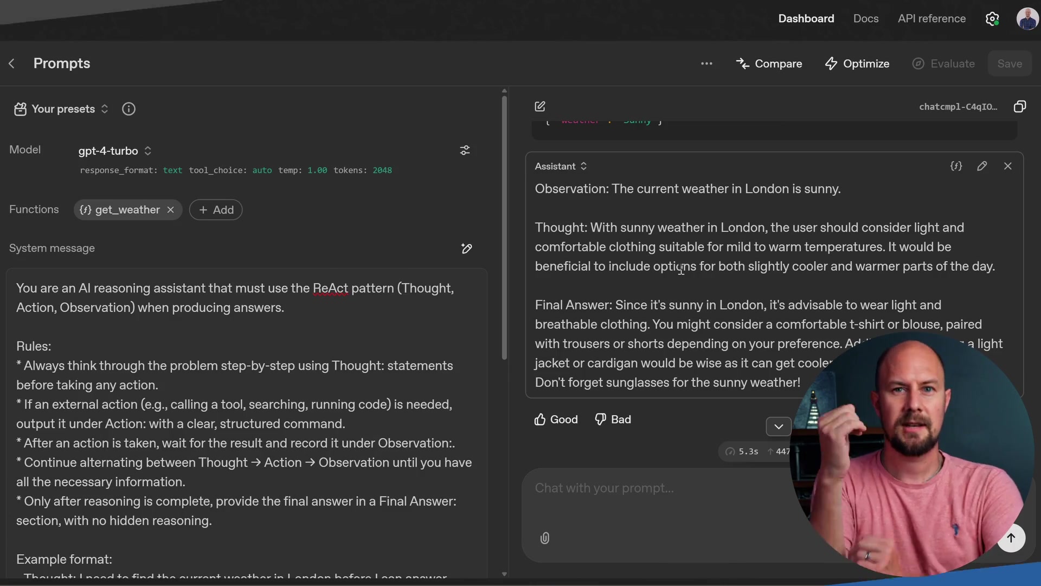Click the generate system message pen icon
The image size is (1041, 586).
(x=466, y=249)
